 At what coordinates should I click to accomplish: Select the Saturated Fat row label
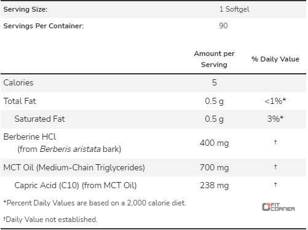click(x=39, y=119)
